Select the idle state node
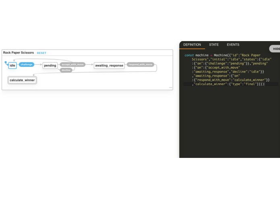Viewport: 280px width, 199px height. coord(12,66)
